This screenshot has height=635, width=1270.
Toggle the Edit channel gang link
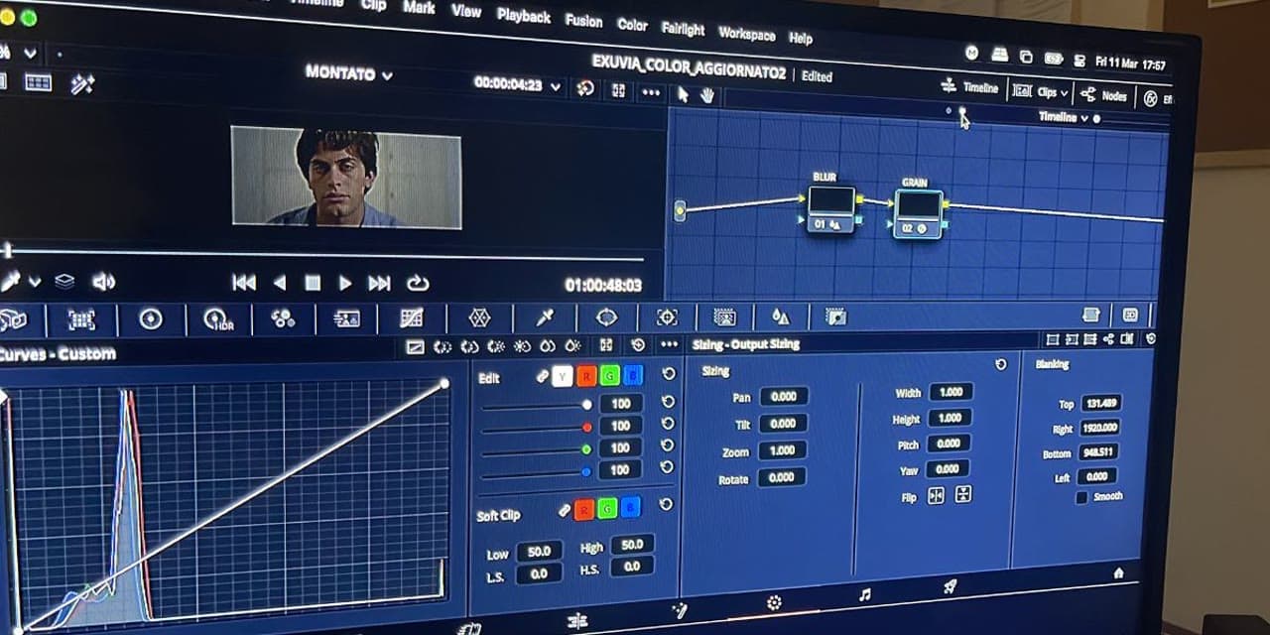click(x=542, y=377)
